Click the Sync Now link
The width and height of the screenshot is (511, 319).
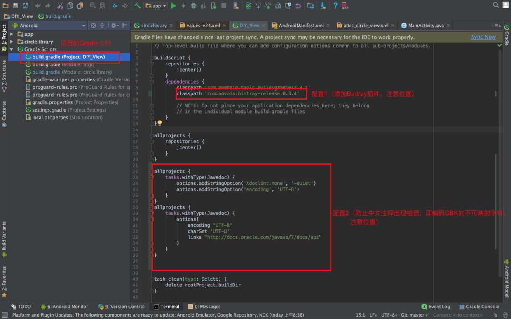[483, 37]
